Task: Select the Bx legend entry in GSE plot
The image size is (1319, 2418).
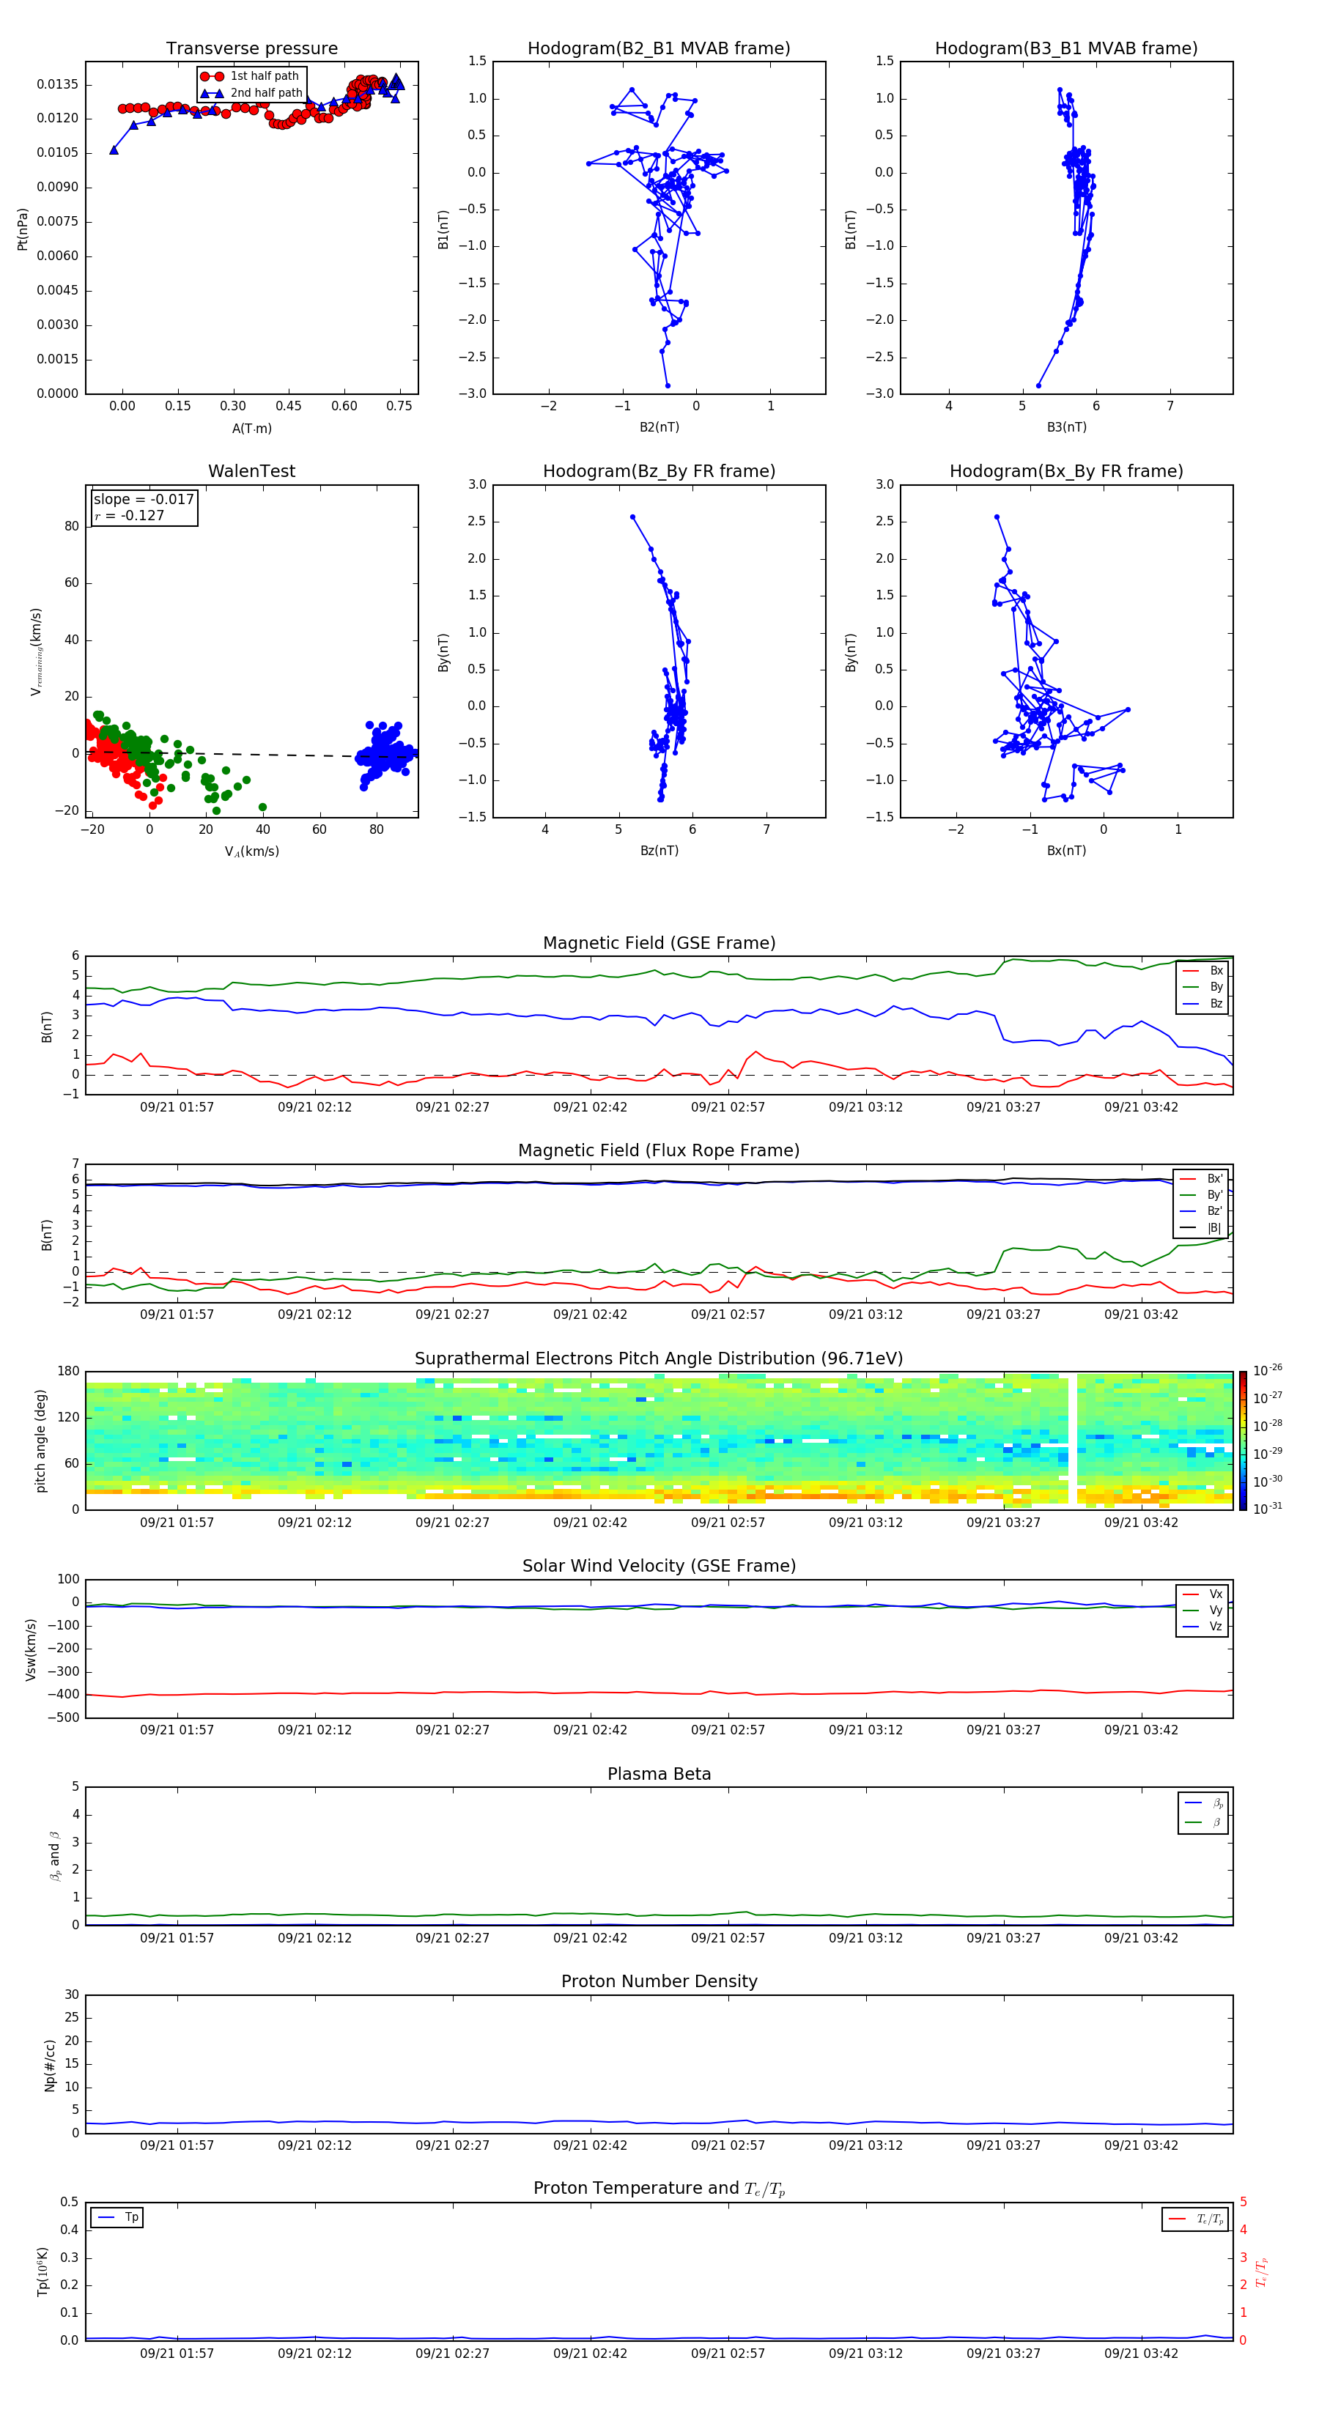Action: coord(1202,971)
